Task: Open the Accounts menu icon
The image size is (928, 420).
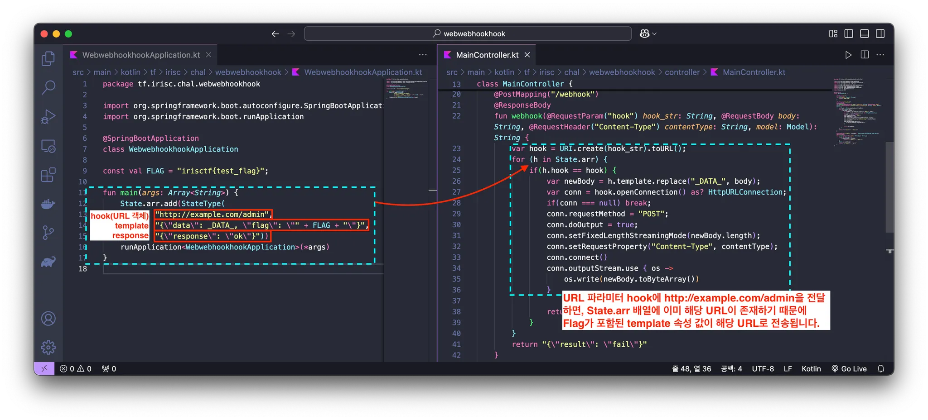Action: 48,319
